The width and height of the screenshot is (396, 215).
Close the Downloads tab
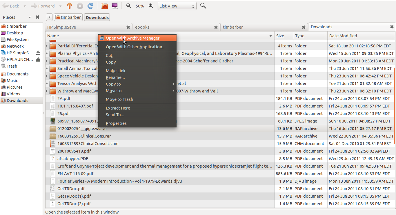[x=392, y=27]
